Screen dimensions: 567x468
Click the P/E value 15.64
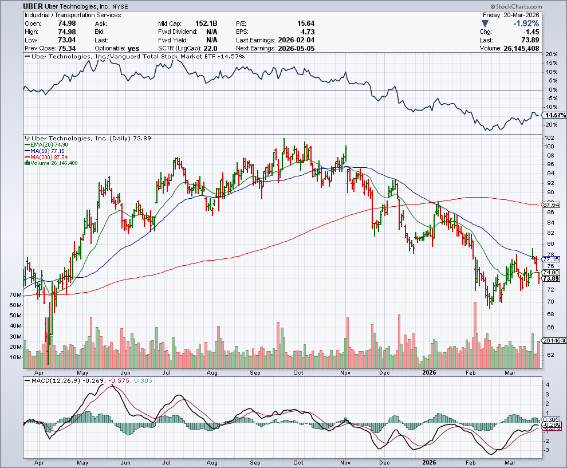[x=306, y=23]
